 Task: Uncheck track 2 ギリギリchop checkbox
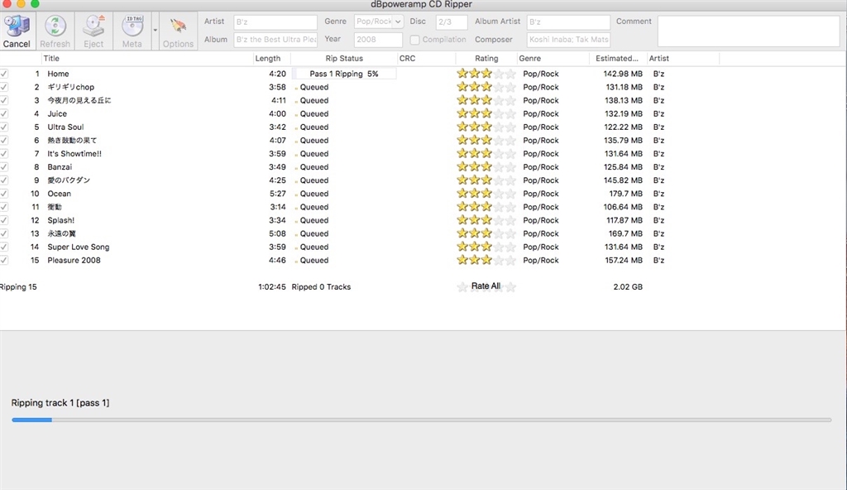(4, 87)
